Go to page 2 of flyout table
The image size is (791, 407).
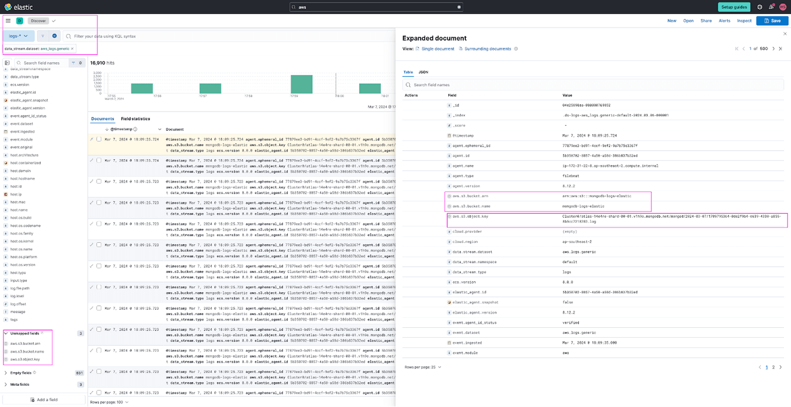773,367
